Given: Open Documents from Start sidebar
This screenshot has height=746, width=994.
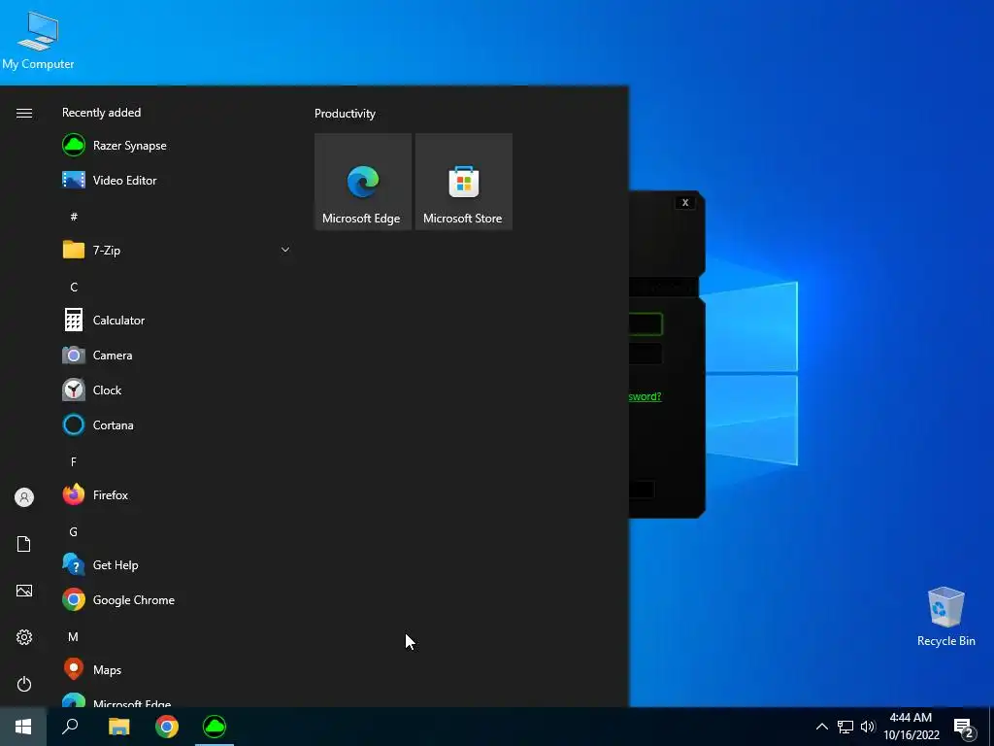Looking at the screenshot, I should coord(24,544).
